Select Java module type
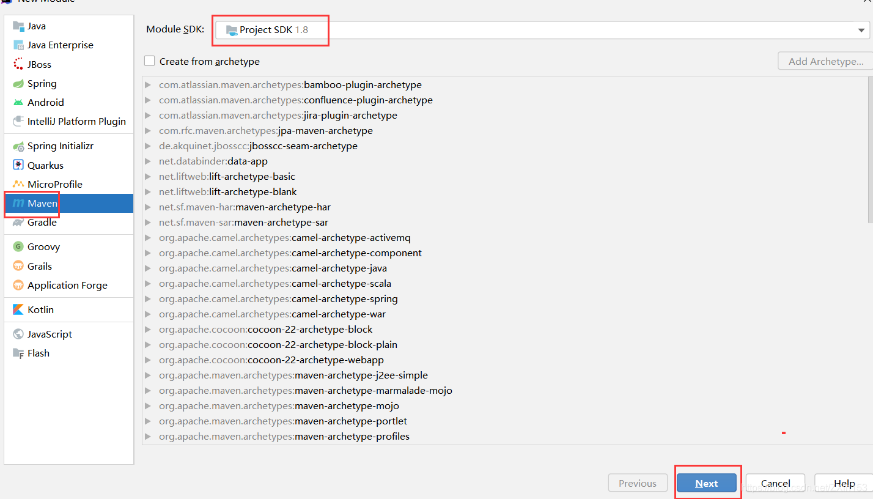 point(69,26)
